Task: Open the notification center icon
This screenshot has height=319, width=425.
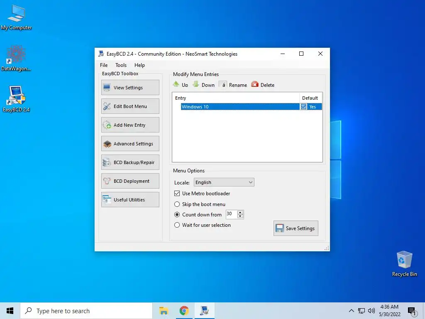Action: (x=412, y=311)
